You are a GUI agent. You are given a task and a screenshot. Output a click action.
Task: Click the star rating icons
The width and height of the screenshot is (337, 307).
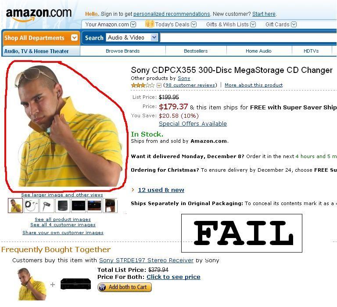[143, 85]
